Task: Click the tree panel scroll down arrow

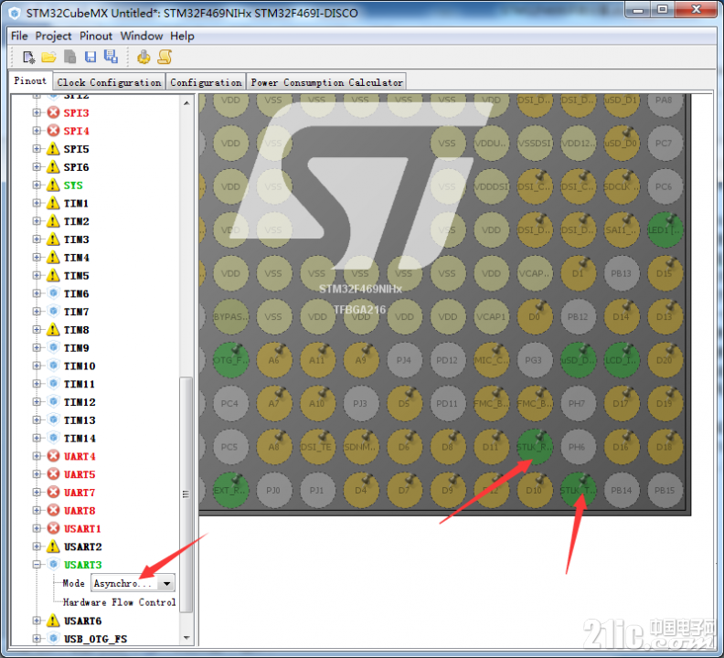Action: [186, 638]
